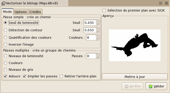This screenshot has width=170, height=93.
Task: Switch to the Options tab
Action: point(21,12)
